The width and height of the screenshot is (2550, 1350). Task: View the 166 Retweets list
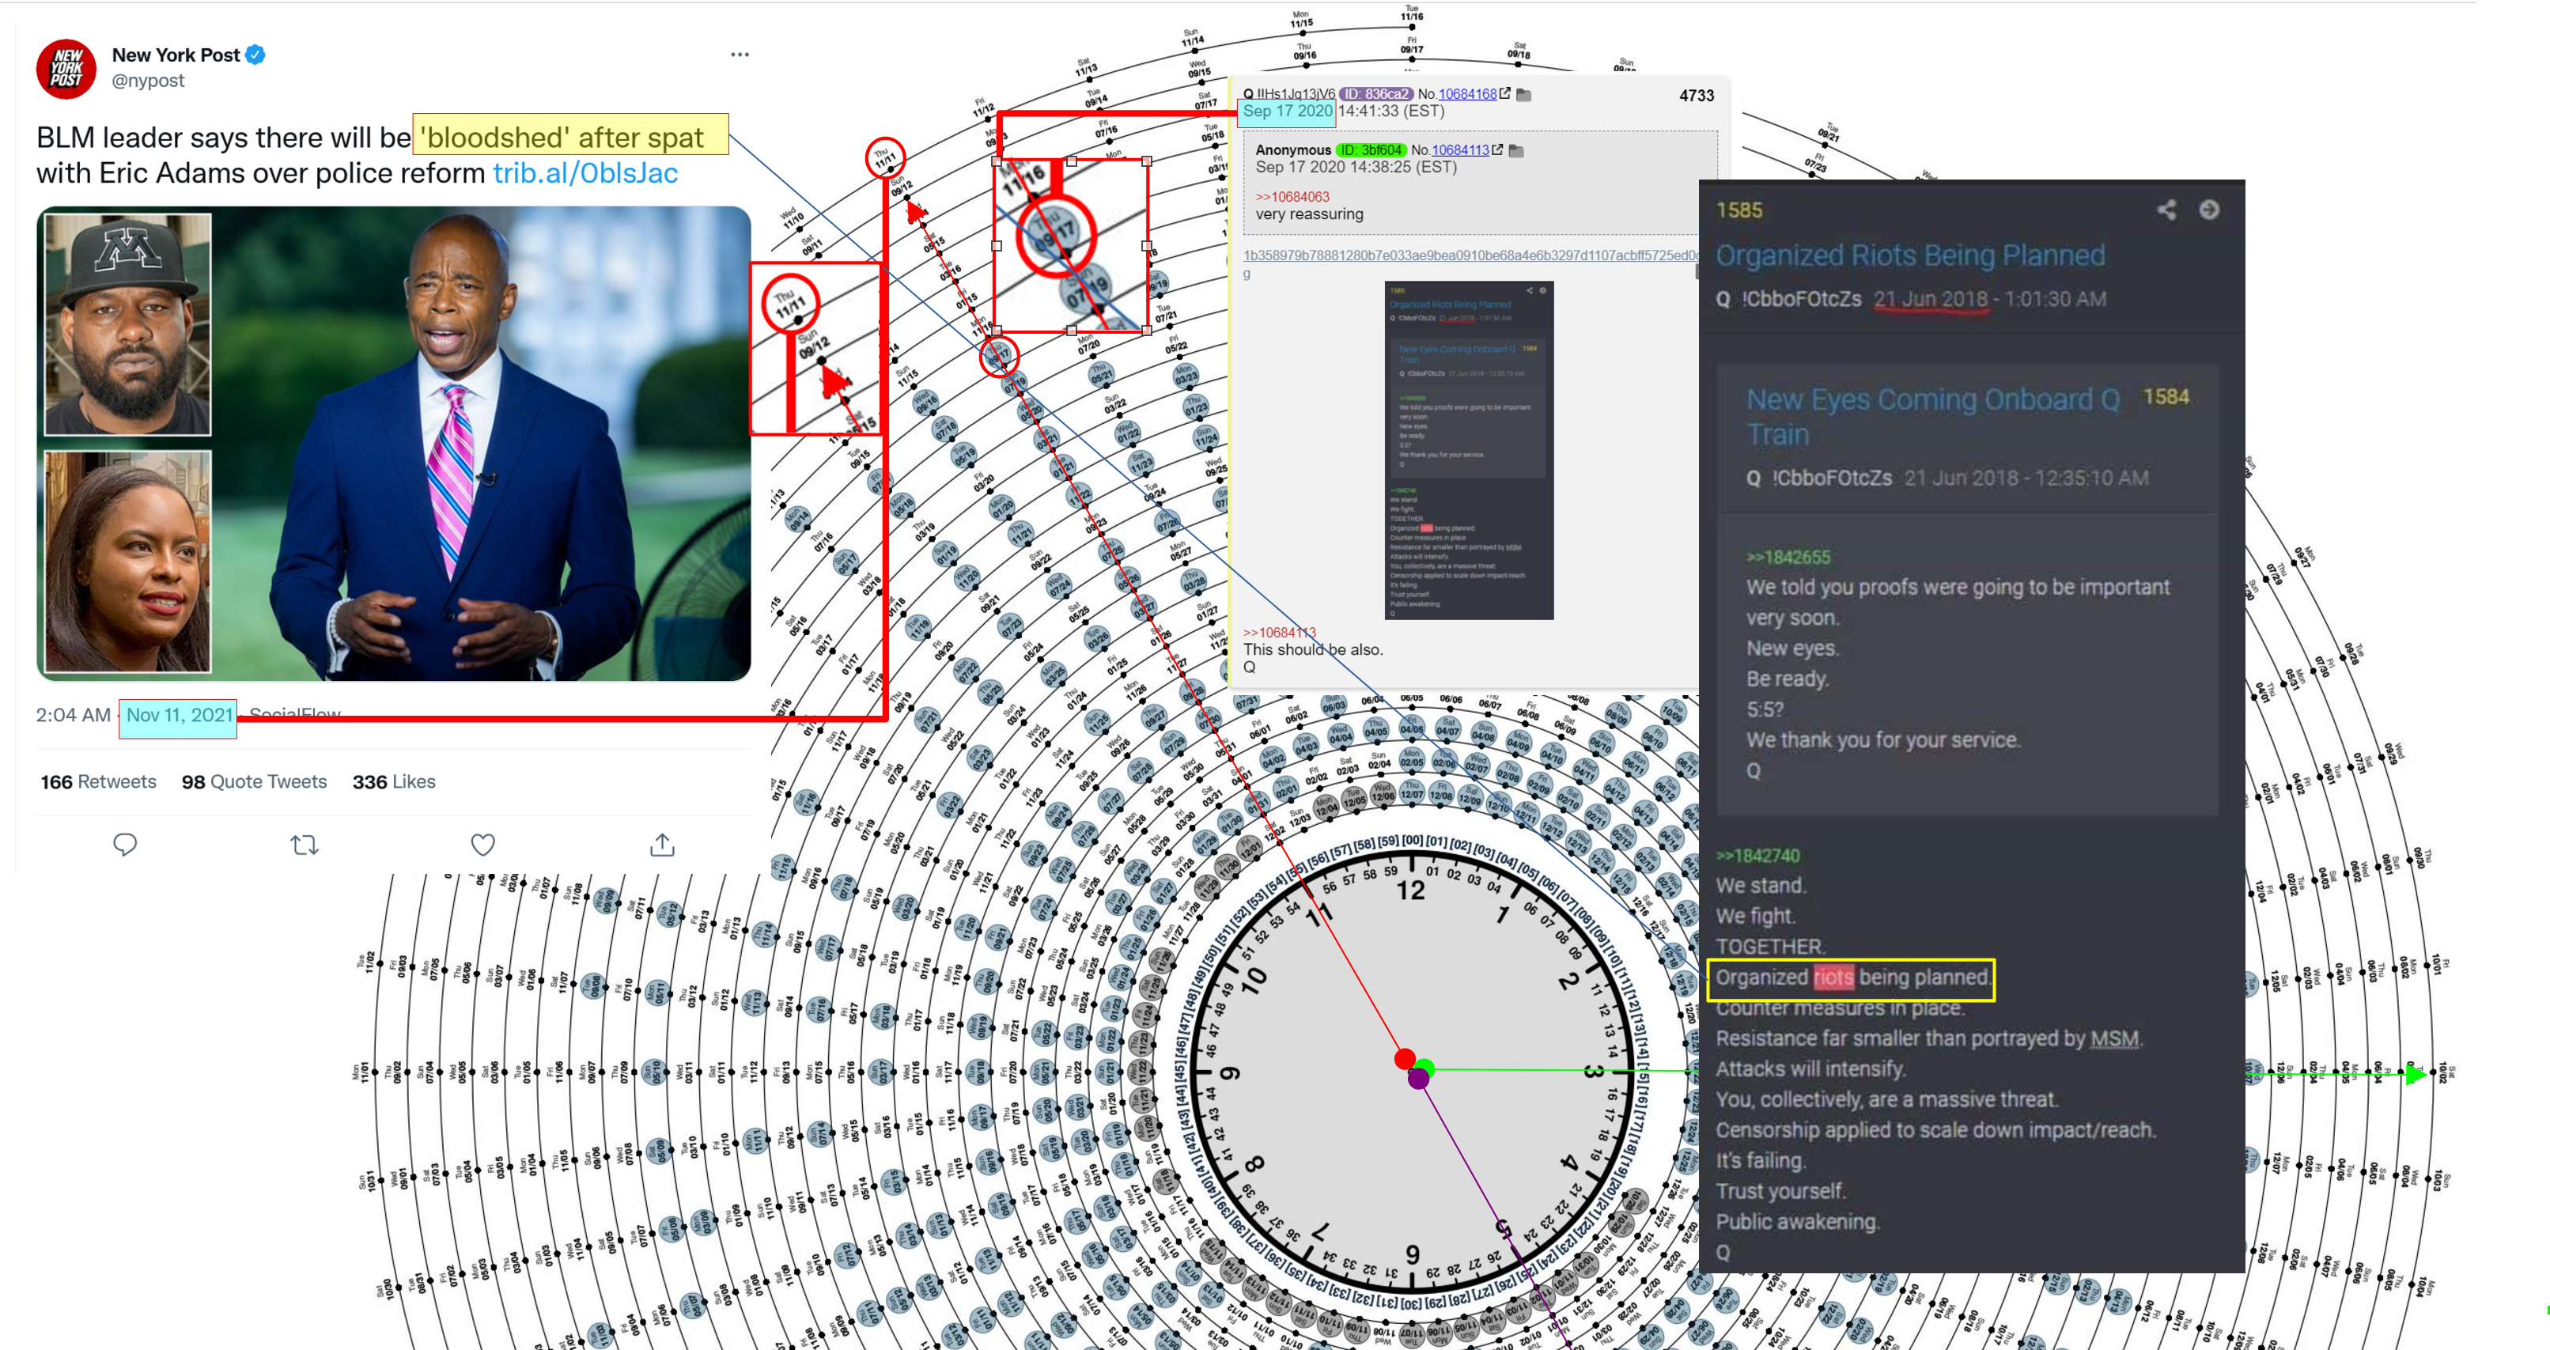[x=98, y=782]
